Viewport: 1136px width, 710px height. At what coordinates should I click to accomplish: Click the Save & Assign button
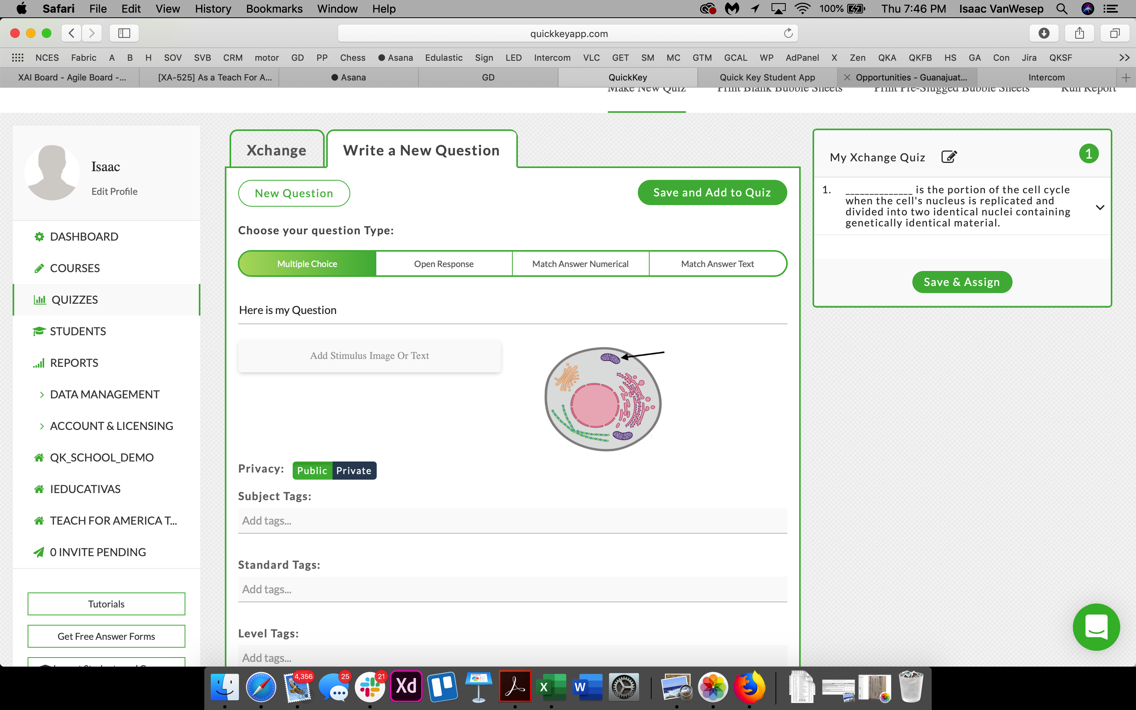pos(962,282)
